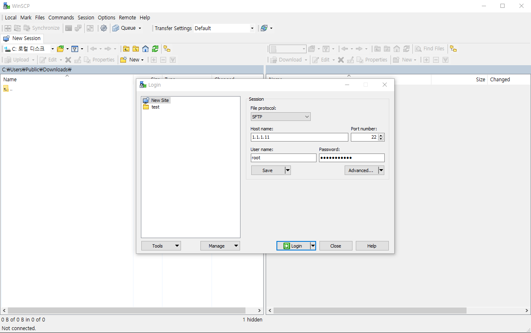Expand the Login button dropdown arrow
The width and height of the screenshot is (531, 333).
(x=313, y=246)
